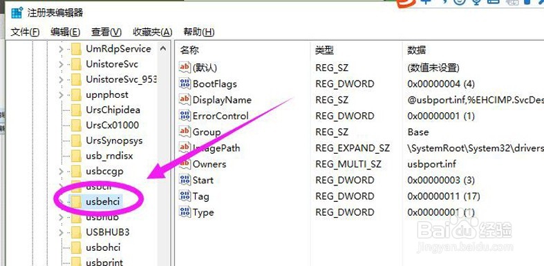This screenshot has width=544, height=266.
Task: Select the usbohci folder icon
Action: pyautogui.click(x=76, y=247)
